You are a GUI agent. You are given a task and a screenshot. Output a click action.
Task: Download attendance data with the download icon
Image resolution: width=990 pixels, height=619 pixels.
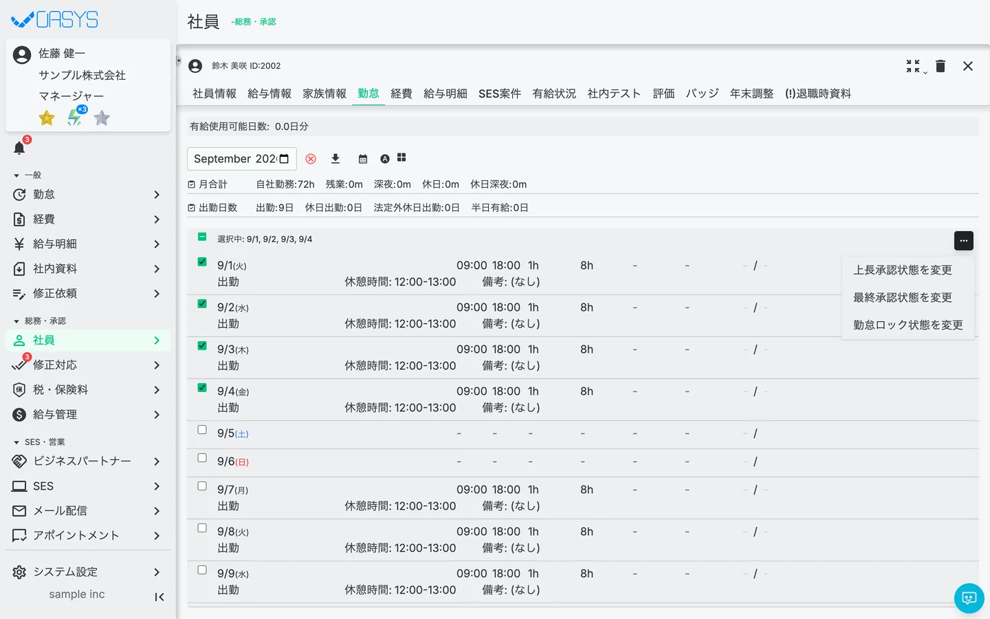(x=335, y=159)
